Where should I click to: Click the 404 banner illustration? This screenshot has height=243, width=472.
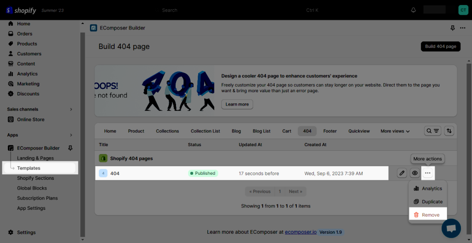click(x=155, y=91)
